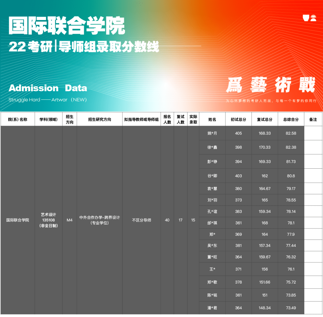Image resolution: width=323 pixels, height=317 pixels.
Task: Click the 不区分导师 cell
Action: coord(141,220)
